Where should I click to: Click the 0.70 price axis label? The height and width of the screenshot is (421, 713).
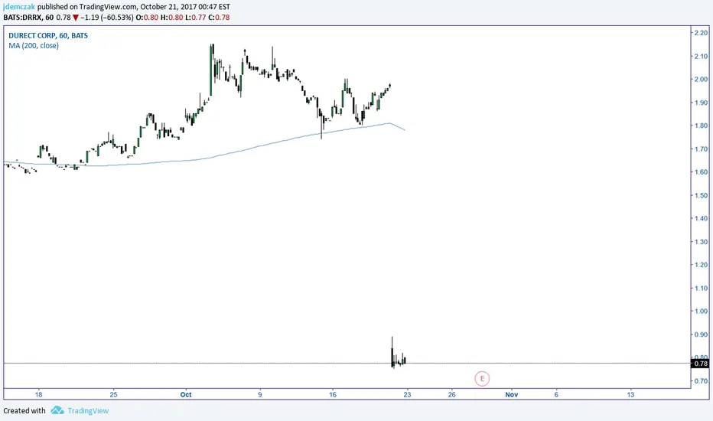click(x=702, y=381)
